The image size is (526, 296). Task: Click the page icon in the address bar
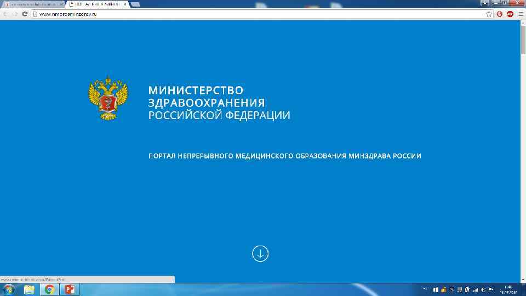pos(35,14)
